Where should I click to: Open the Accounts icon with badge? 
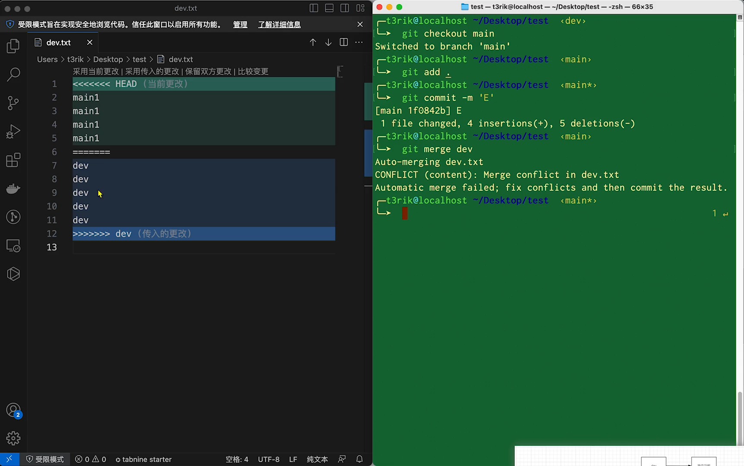(13, 410)
